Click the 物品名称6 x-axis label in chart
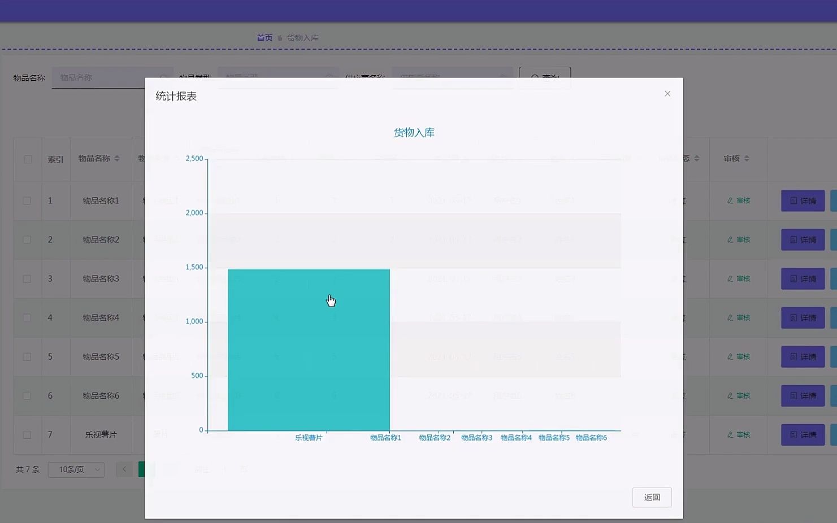This screenshot has width=837, height=523. [x=591, y=438]
